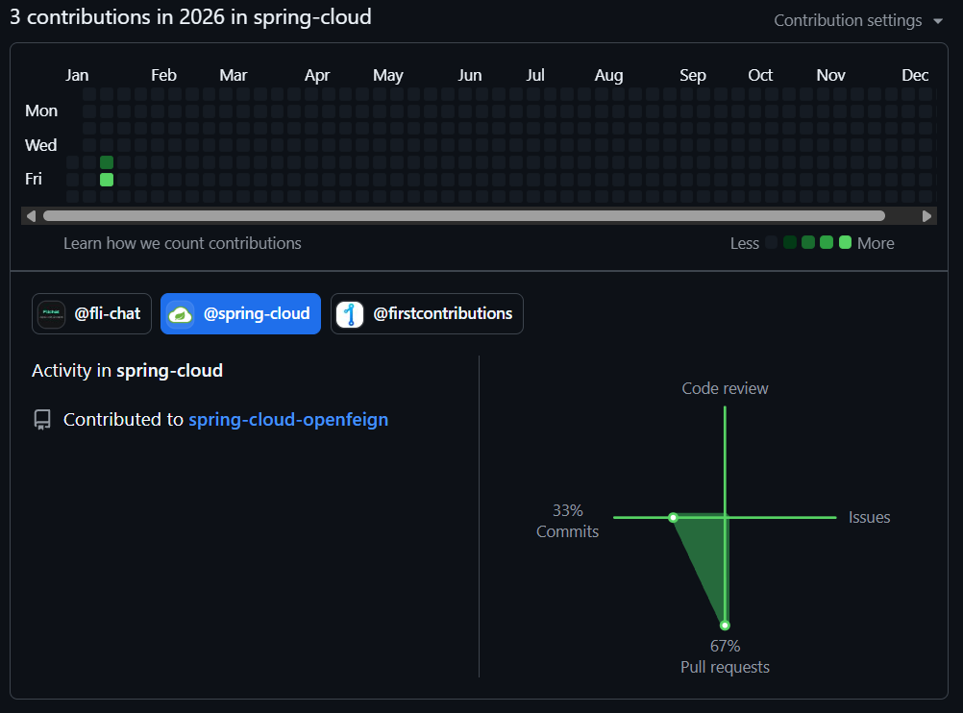Click the firstcontributions avatar icon
963x713 pixels.
[x=350, y=314]
